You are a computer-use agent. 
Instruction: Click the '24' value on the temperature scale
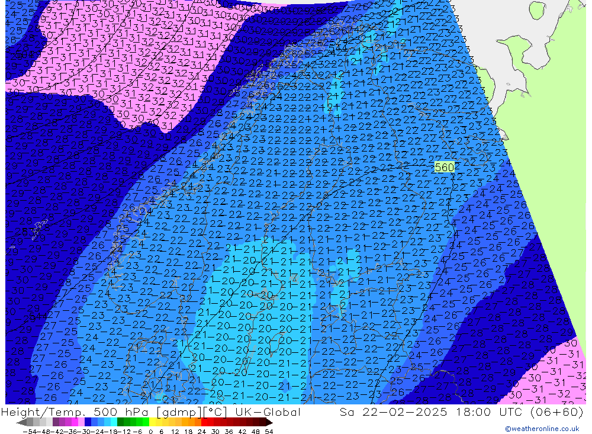(202, 432)
